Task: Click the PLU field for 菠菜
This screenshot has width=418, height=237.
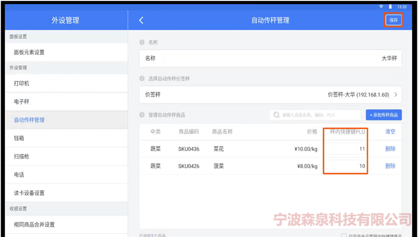Action: click(346, 166)
